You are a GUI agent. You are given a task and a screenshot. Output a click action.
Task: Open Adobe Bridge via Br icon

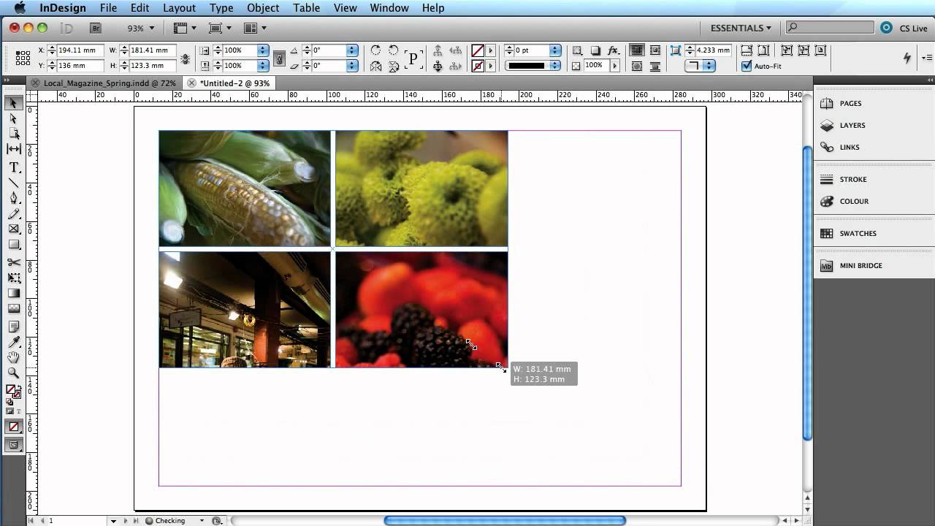(96, 28)
